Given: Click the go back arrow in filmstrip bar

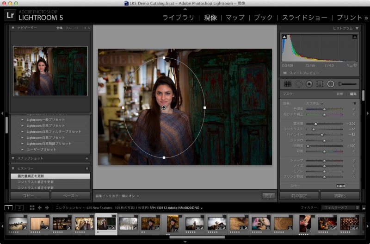Looking at the screenshot, I should coord(39,208).
